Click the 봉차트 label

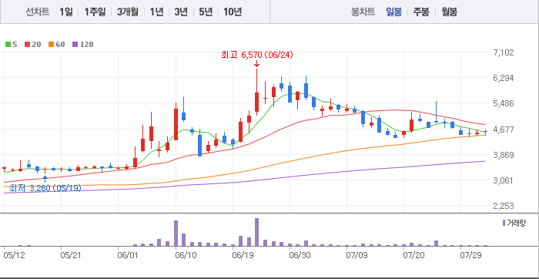[363, 12]
